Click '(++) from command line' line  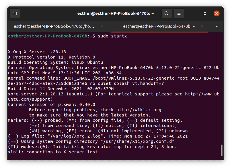pyautogui.click(x=103, y=126)
